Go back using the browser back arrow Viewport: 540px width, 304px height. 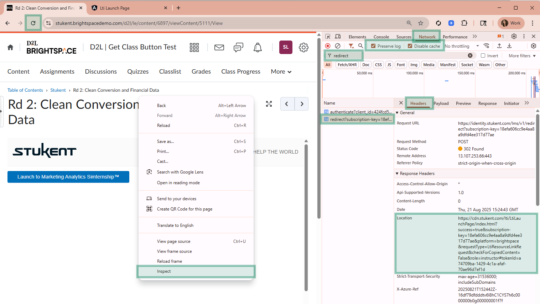coord(8,23)
